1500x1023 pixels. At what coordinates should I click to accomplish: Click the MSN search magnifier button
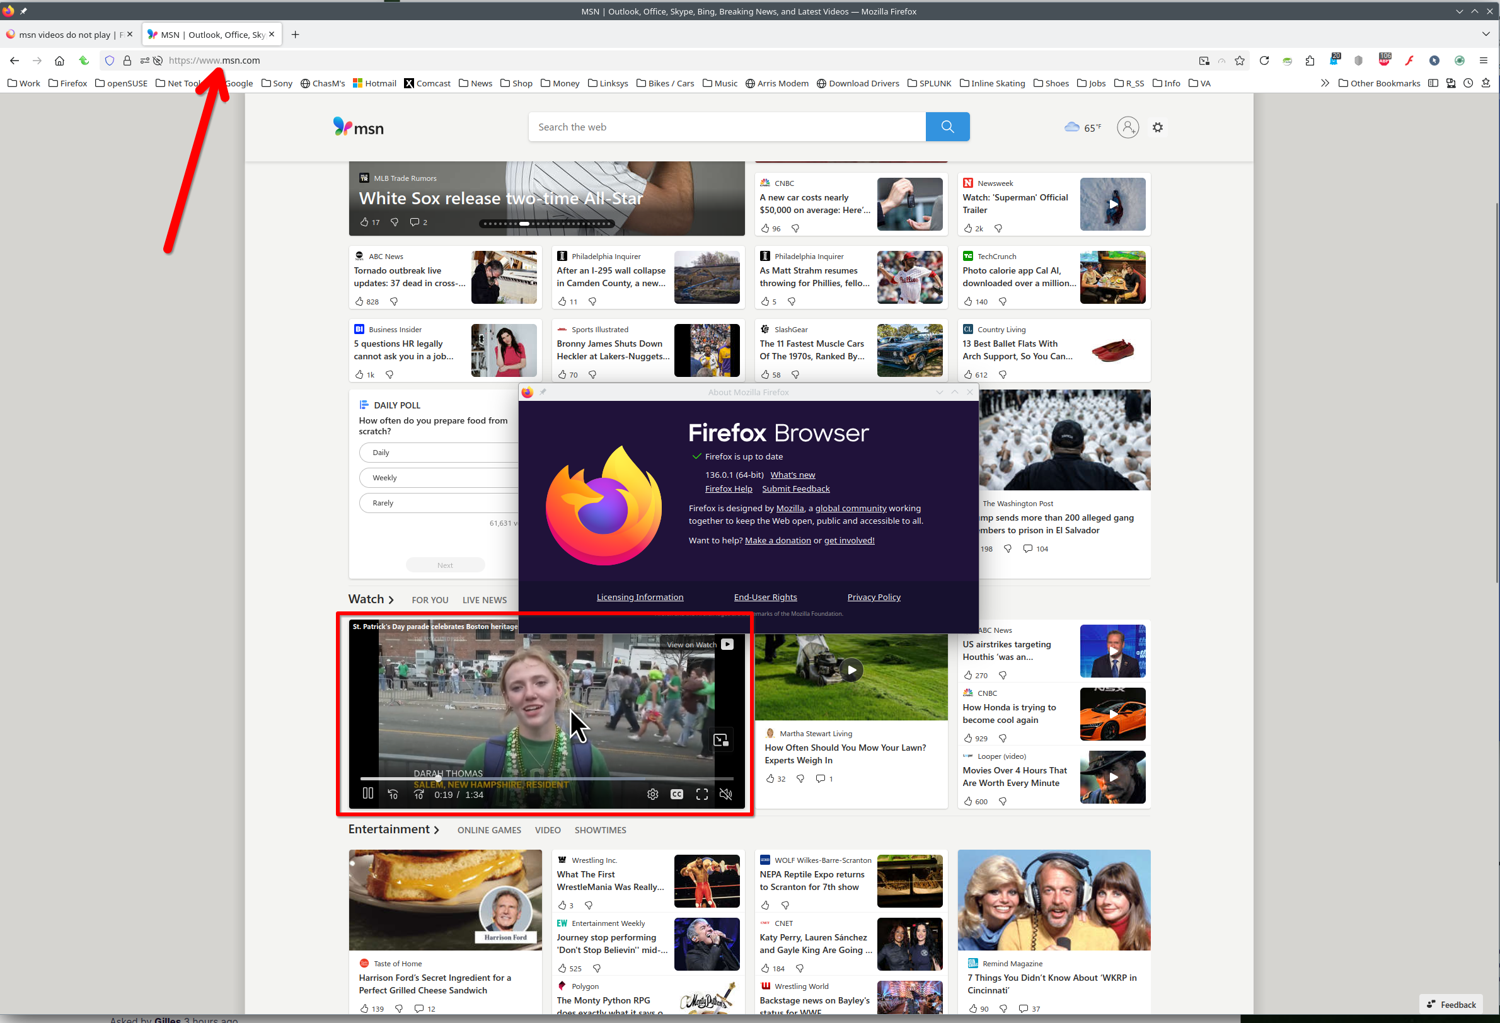click(947, 127)
